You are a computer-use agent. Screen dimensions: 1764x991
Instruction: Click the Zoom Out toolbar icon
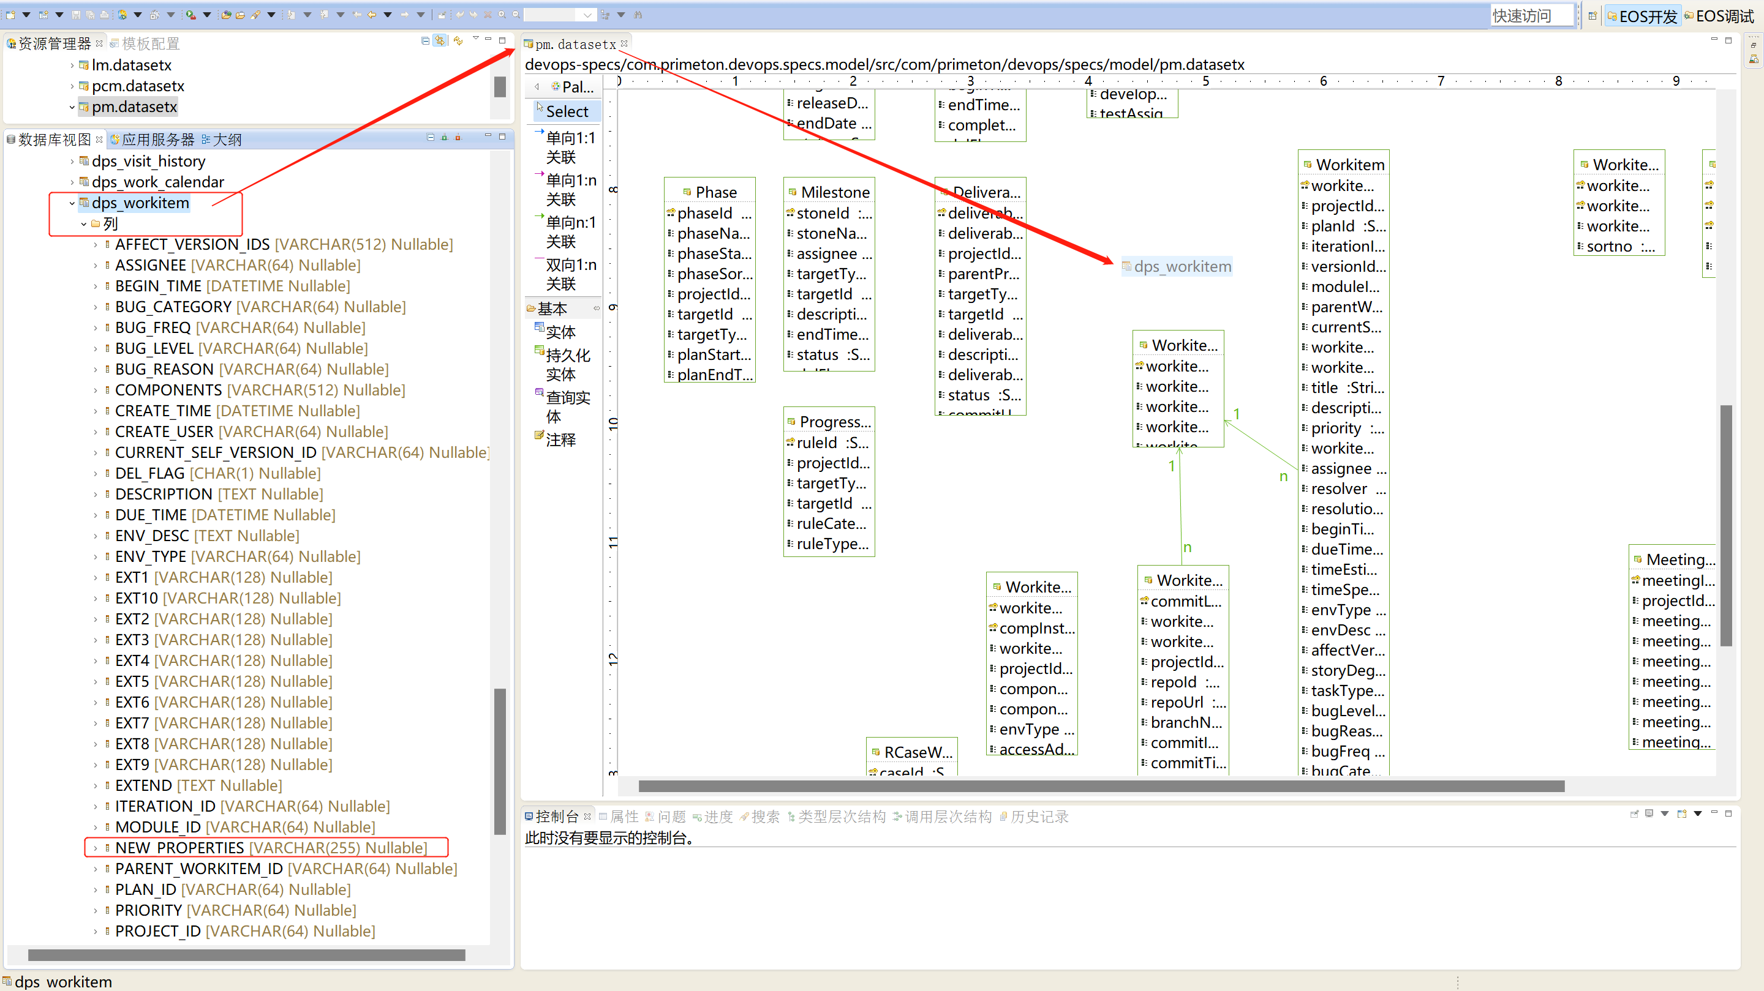(x=516, y=14)
